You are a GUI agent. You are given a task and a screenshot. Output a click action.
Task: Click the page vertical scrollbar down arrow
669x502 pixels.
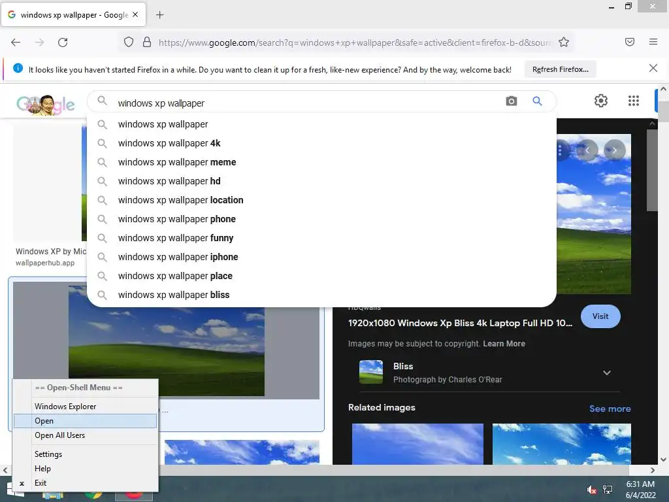[x=663, y=460]
